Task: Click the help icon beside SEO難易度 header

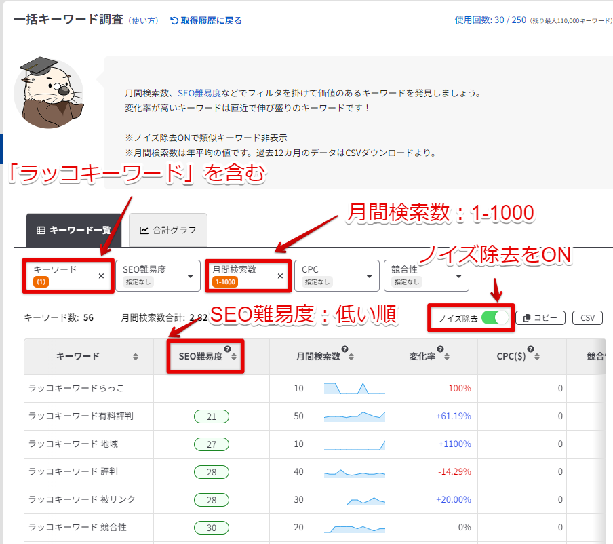Action: pyautogui.click(x=227, y=349)
